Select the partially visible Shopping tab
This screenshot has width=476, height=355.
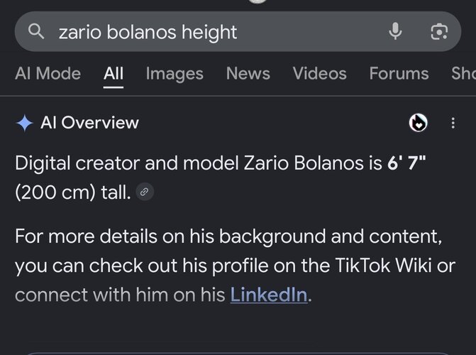(463, 74)
